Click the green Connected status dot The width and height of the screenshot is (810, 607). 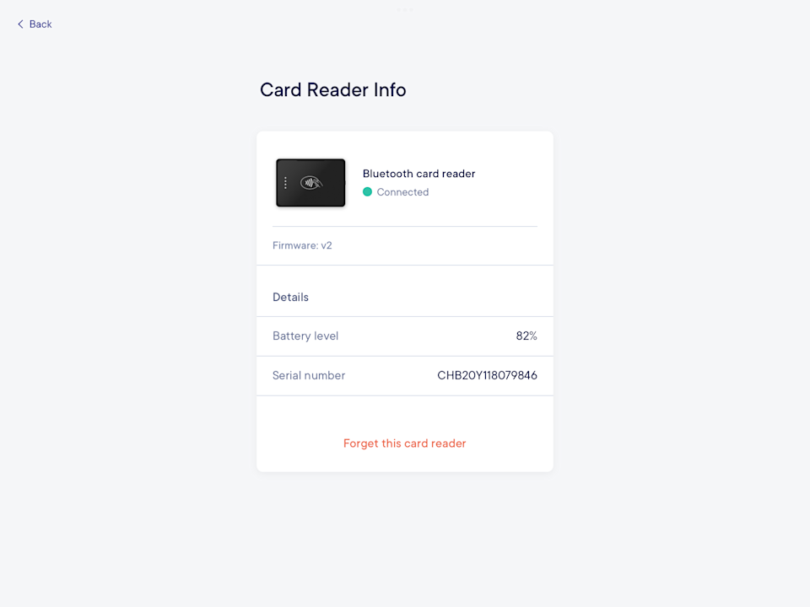coord(368,192)
